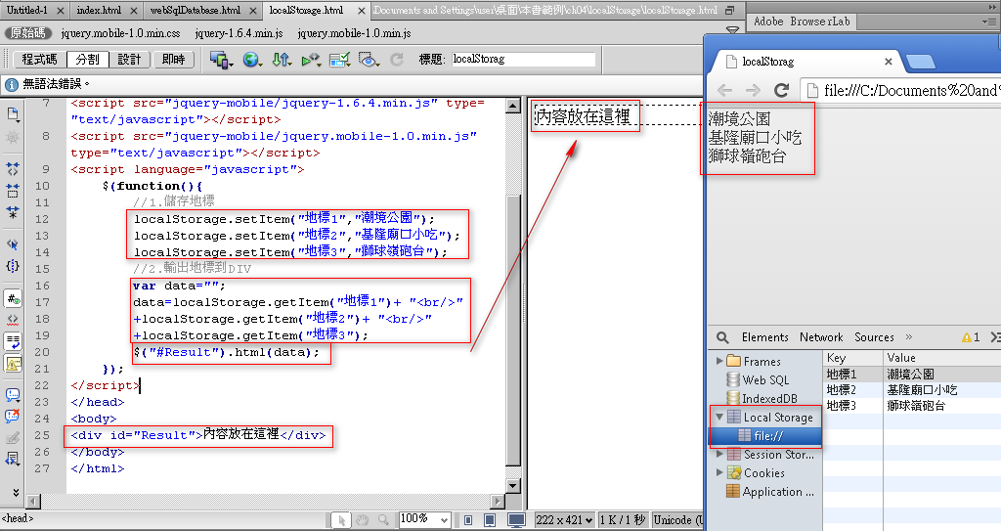The width and height of the screenshot is (1001, 531).
Task: Select the zoom magnifier tool in status bar
Action: pyautogui.click(x=383, y=520)
